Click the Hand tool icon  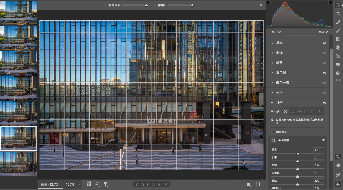(338, 165)
